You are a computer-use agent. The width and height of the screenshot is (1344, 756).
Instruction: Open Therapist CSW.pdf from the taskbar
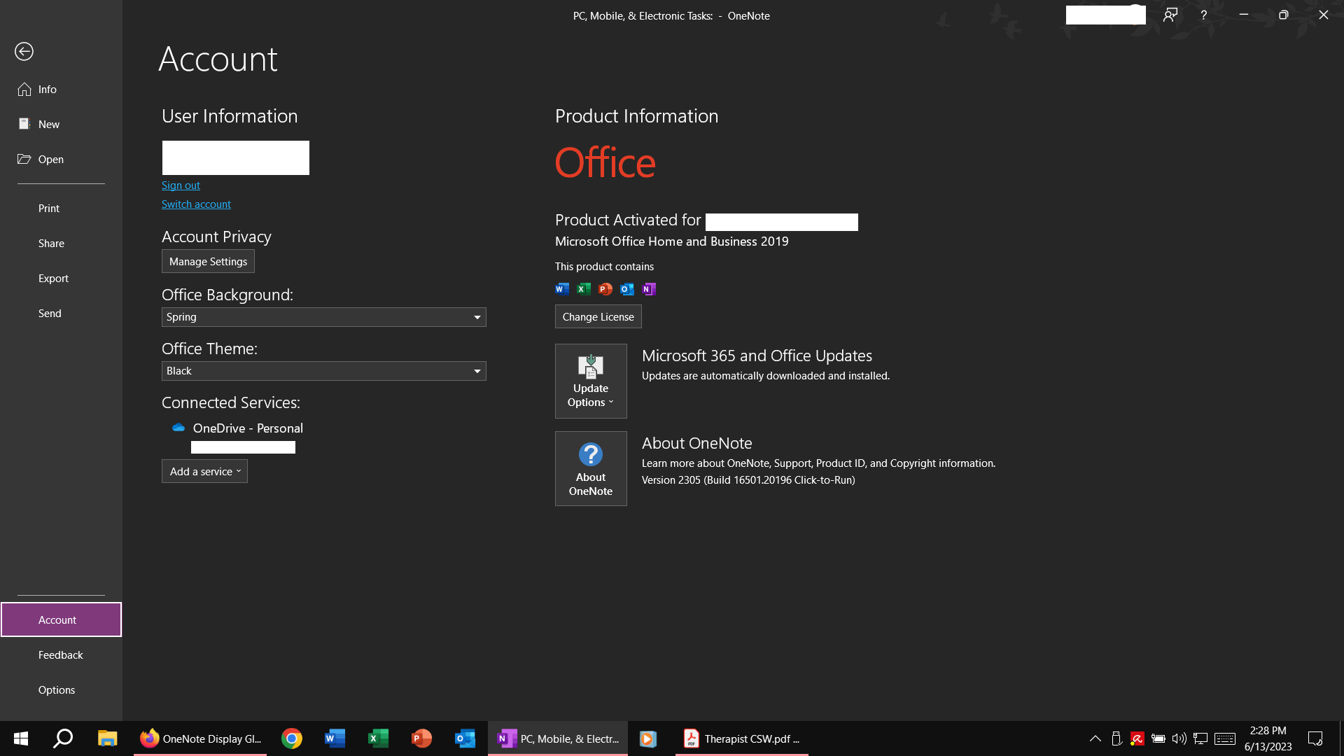[x=742, y=738]
